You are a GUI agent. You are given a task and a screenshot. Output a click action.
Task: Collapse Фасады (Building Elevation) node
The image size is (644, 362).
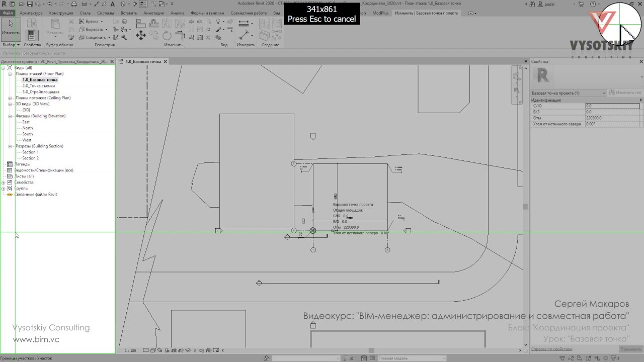tap(10, 116)
